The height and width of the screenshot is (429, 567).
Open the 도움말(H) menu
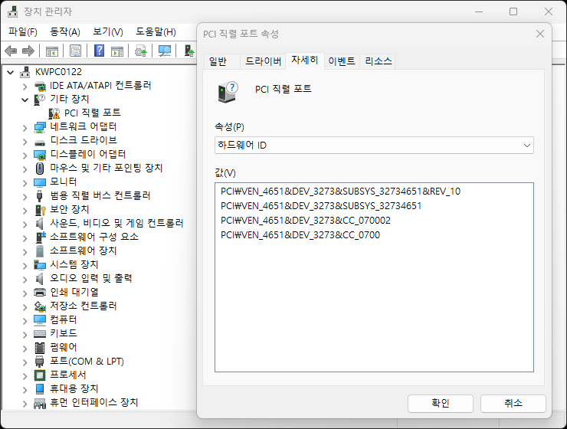coord(156,32)
